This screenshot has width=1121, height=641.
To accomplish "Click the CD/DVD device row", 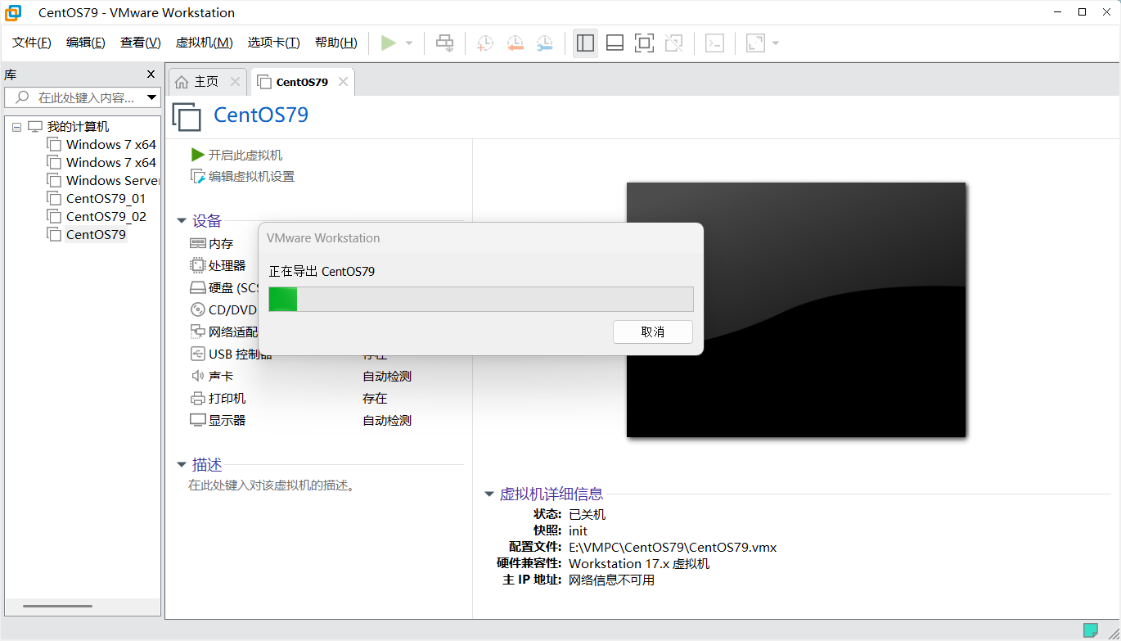I will [223, 310].
